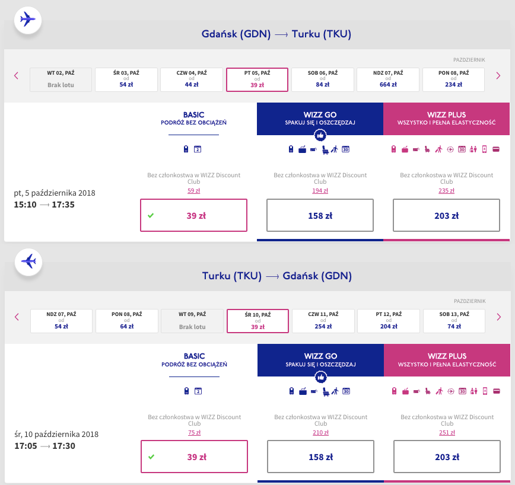
Task: Click flight time text '17:05 → 17:30'
Action: [45, 446]
